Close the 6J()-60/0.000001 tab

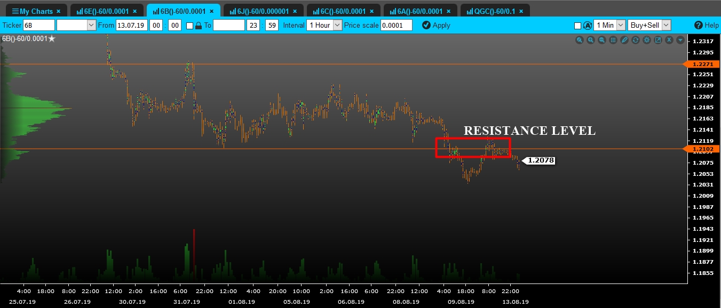click(295, 11)
